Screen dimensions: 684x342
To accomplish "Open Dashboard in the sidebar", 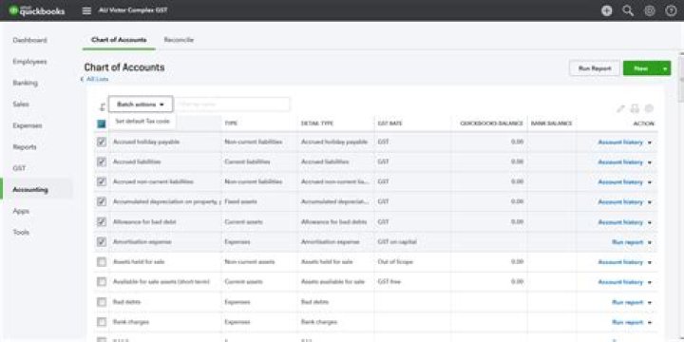I will 29,40.
